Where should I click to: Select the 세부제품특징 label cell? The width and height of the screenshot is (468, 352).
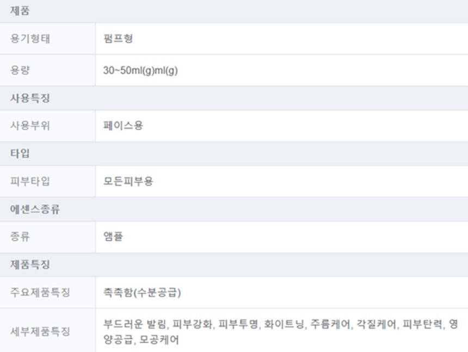40,331
